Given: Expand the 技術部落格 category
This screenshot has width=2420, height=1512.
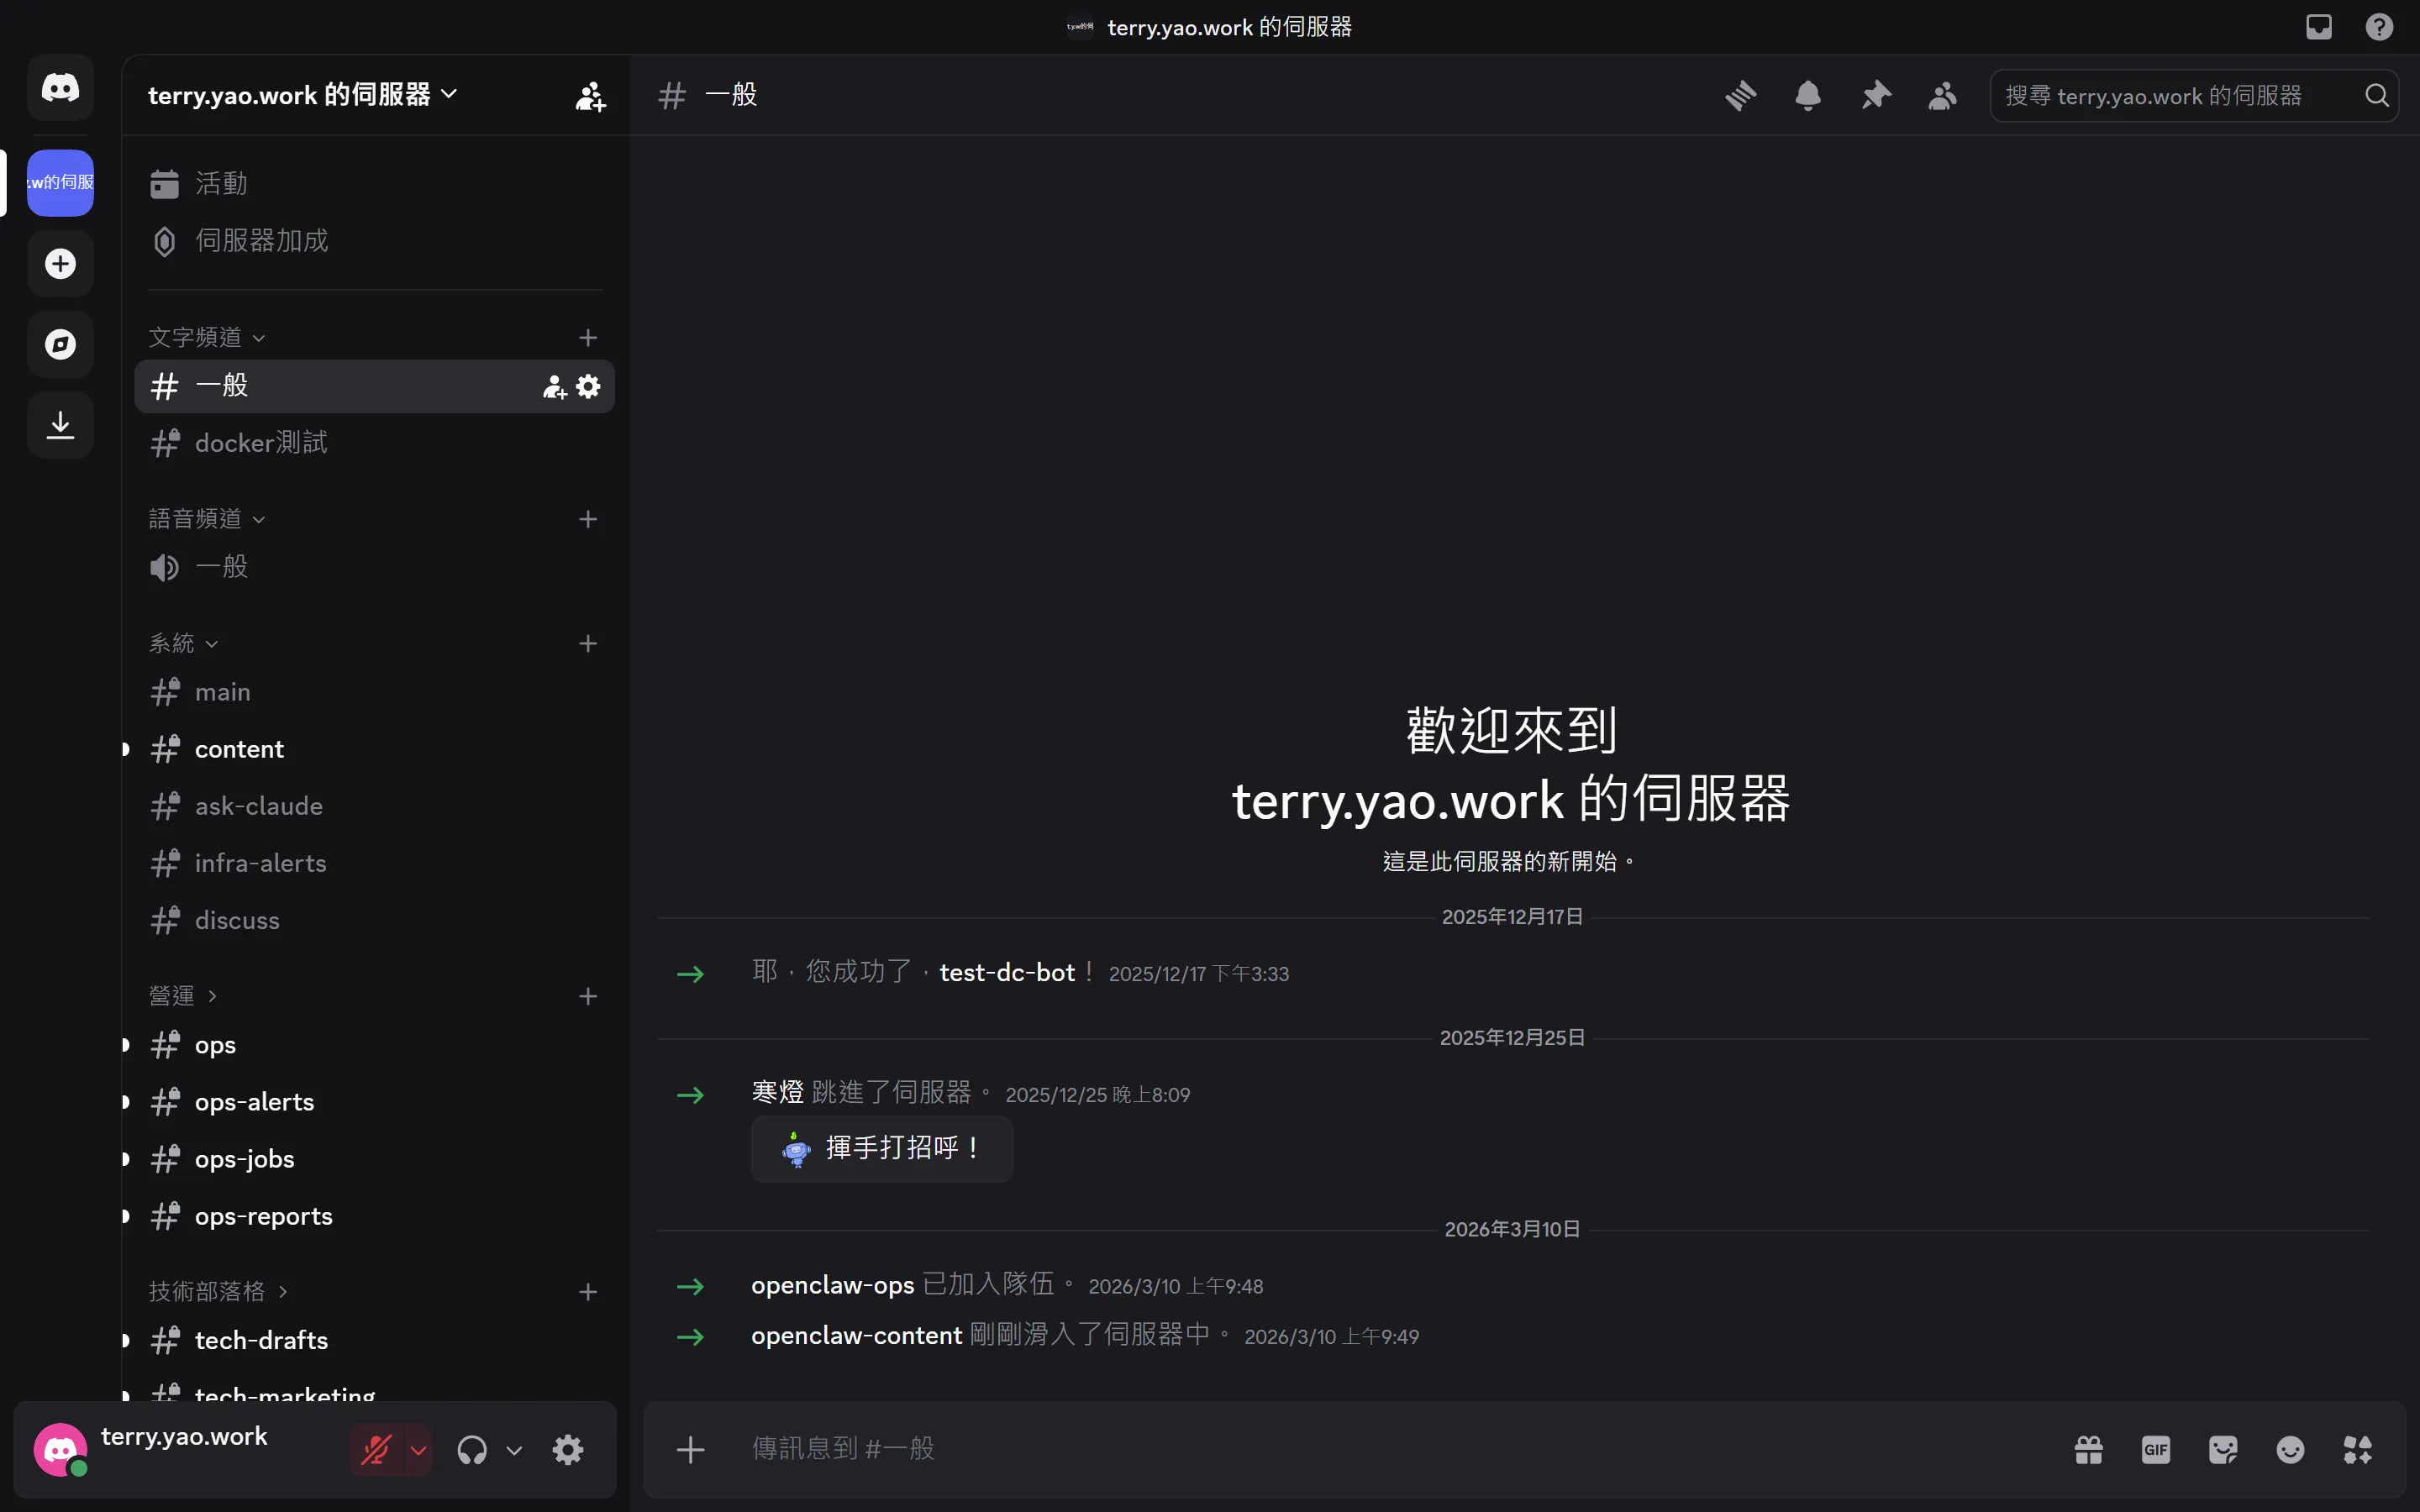Looking at the screenshot, I should click(218, 1292).
